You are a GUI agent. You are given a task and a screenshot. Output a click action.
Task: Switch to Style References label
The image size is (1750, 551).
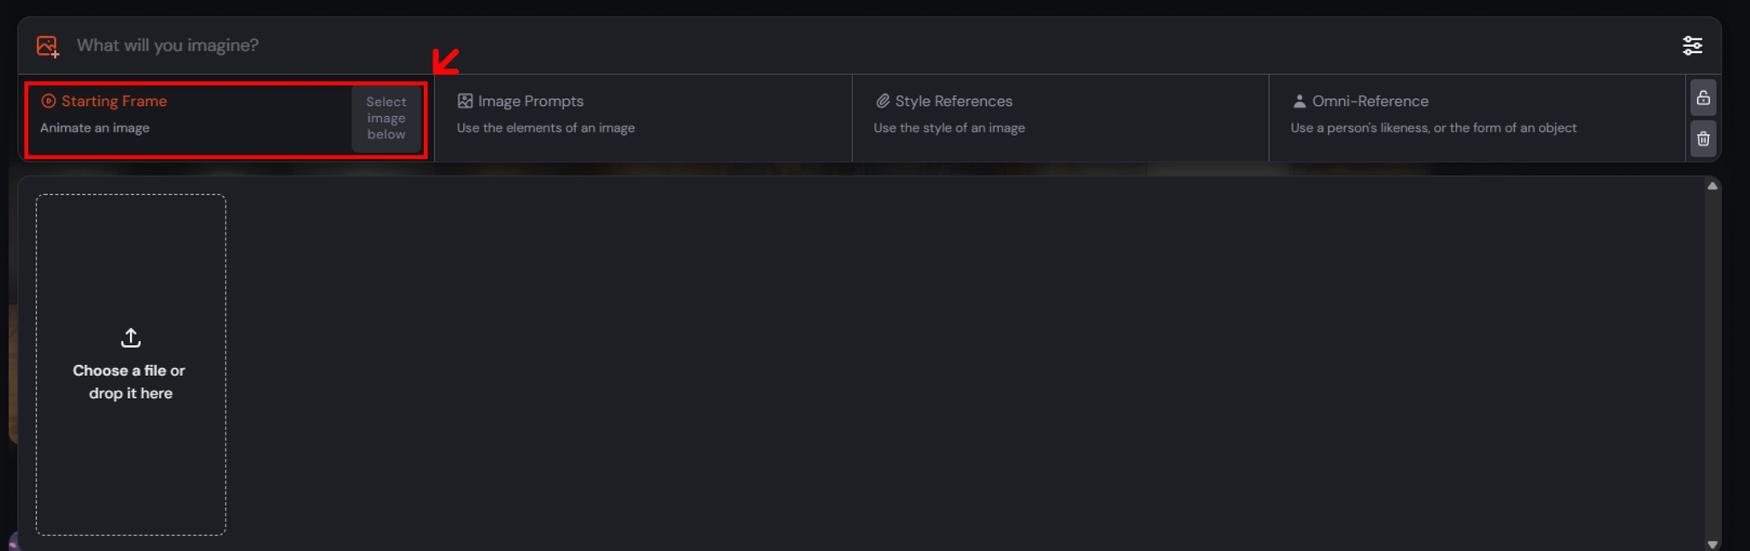(x=954, y=101)
